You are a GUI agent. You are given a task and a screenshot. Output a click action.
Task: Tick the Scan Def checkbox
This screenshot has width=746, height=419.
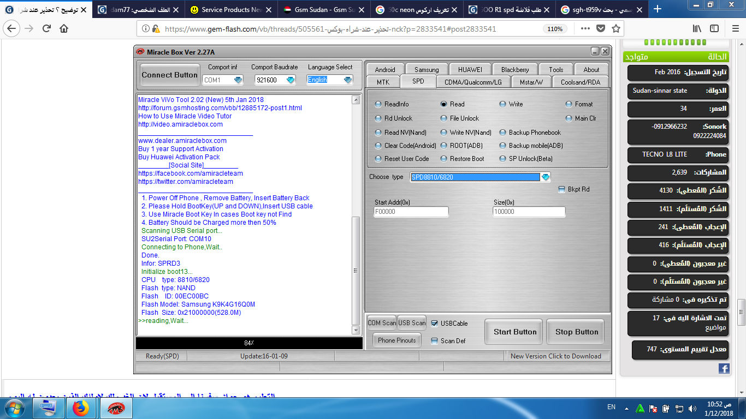pyautogui.click(x=435, y=341)
